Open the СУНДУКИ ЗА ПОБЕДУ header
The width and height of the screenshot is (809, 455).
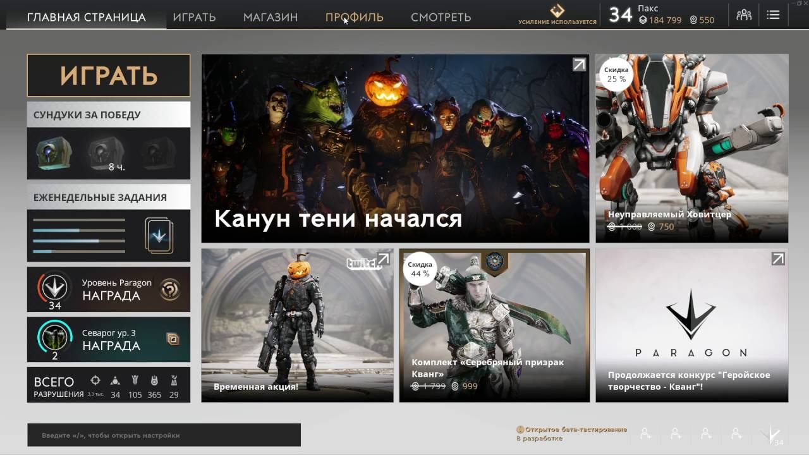click(x=109, y=114)
